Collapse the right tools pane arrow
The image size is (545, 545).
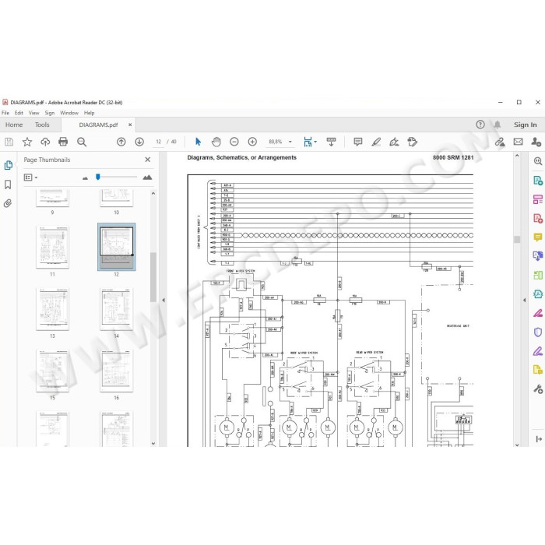point(525,300)
